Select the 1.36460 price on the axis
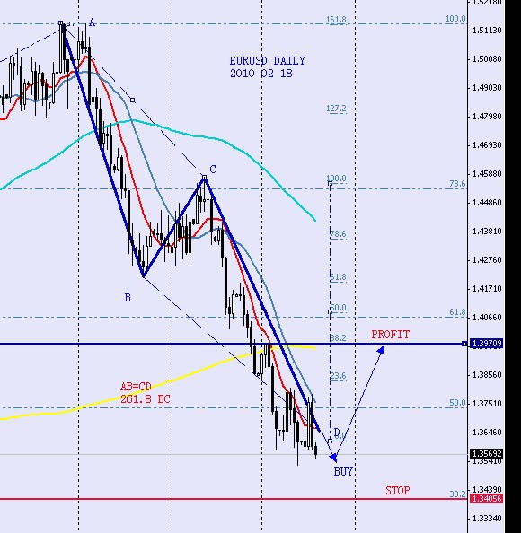This screenshot has width=521, height=533. [487, 432]
